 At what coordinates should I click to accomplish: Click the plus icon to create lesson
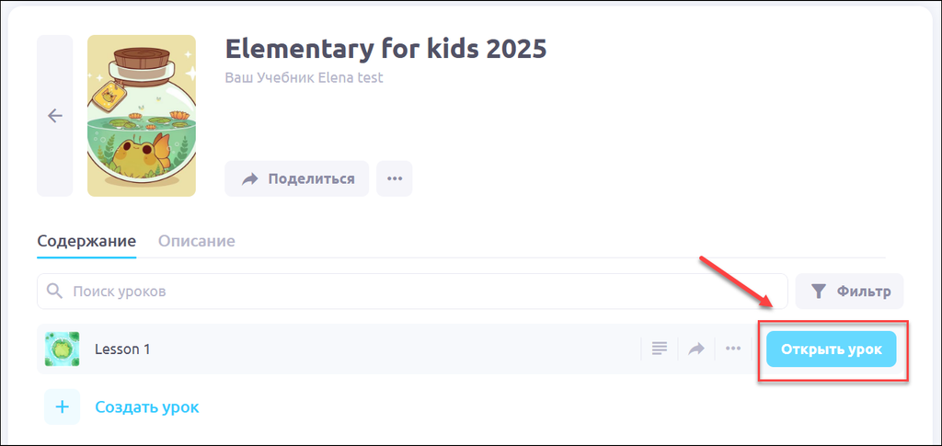pyautogui.click(x=63, y=406)
